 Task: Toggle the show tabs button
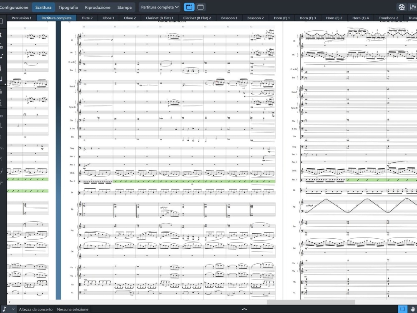click(189, 7)
